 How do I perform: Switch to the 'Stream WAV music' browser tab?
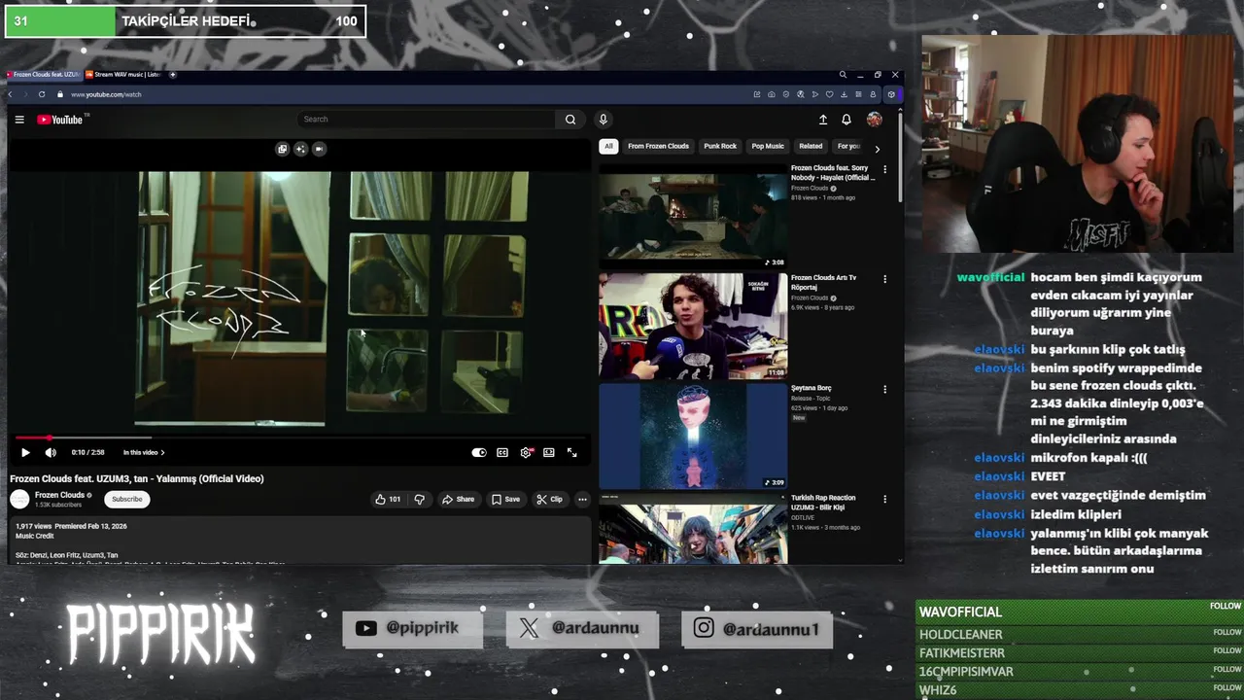click(125, 74)
